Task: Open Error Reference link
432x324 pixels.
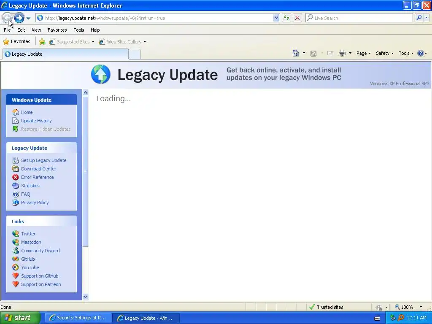Action: 38,177
